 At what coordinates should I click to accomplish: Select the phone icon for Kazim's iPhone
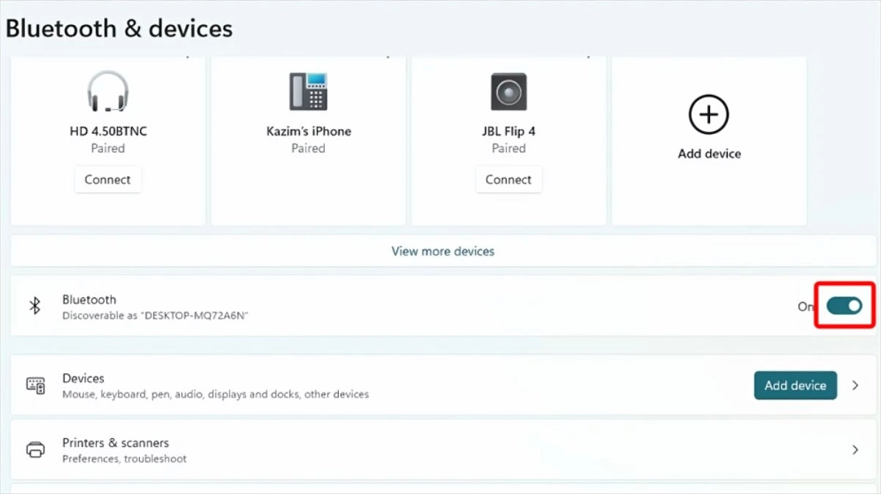(308, 91)
